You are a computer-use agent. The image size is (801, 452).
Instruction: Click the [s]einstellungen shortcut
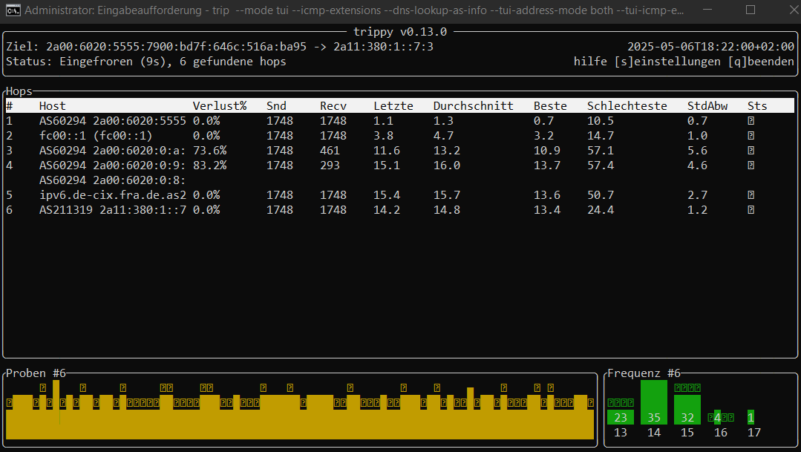click(667, 62)
